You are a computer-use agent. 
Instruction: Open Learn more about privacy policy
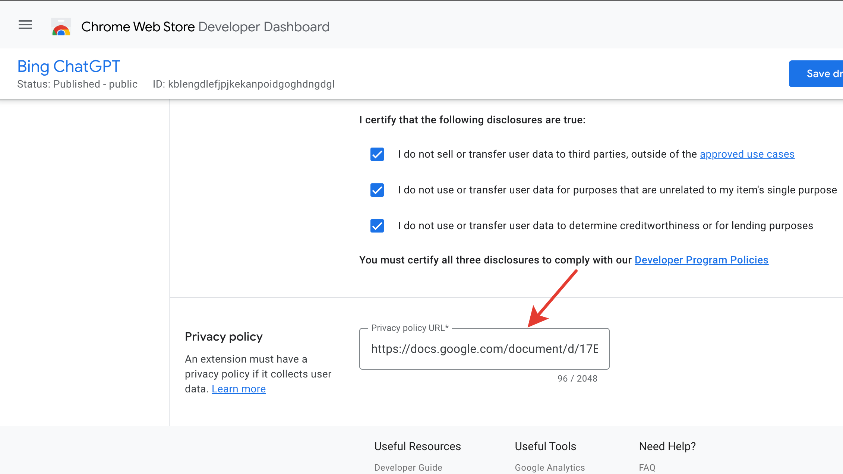[239, 389]
